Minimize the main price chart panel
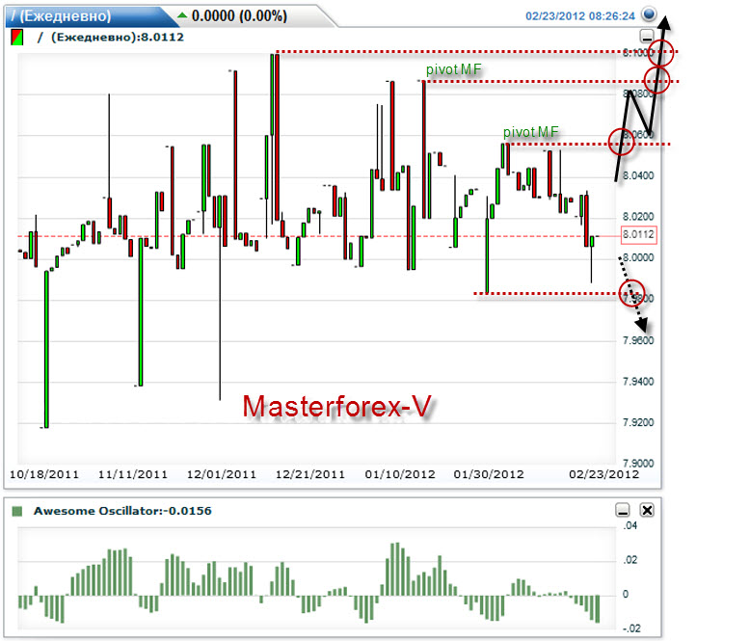750x641 pixels. (x=647, y=36)
